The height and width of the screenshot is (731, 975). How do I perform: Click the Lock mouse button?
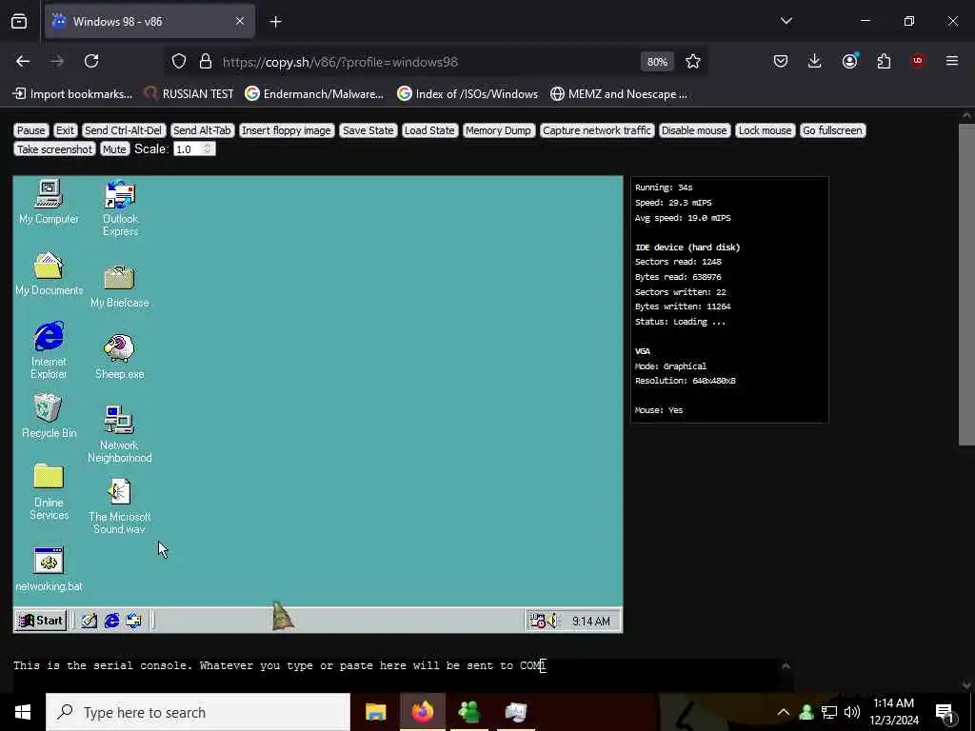point(765,130)
